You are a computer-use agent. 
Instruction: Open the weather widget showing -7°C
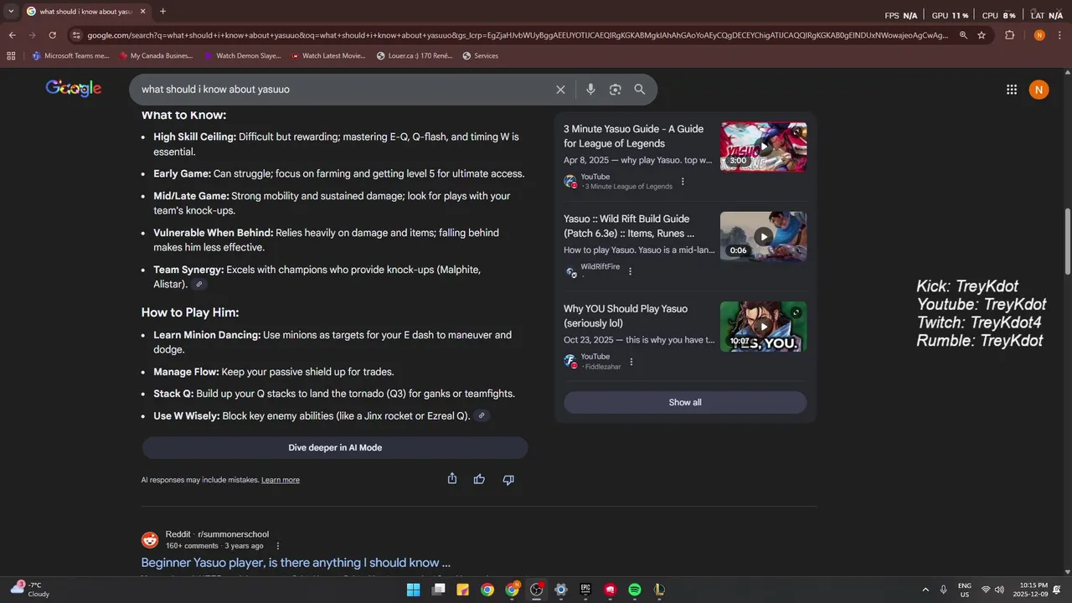(30, 590)
